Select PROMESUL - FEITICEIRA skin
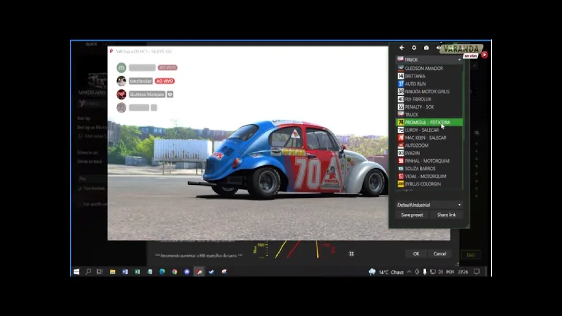 pos(429,122)
